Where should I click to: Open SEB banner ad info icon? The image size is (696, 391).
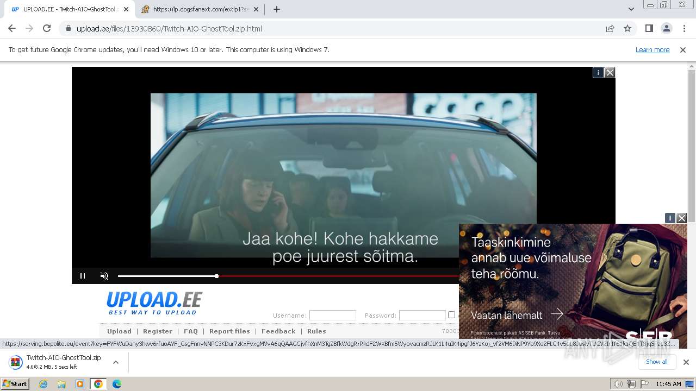click(670, 218)
